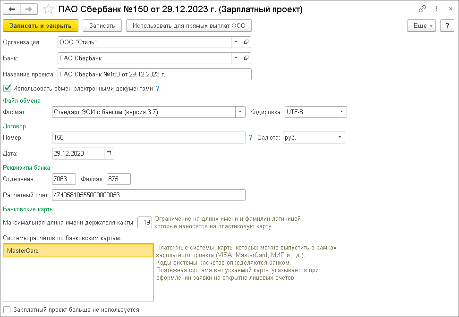Image resolution: width=459 pixels, height=317 pixels.
Task: Click the help hint for electronic document exchange
Action: tap(158, 88)
